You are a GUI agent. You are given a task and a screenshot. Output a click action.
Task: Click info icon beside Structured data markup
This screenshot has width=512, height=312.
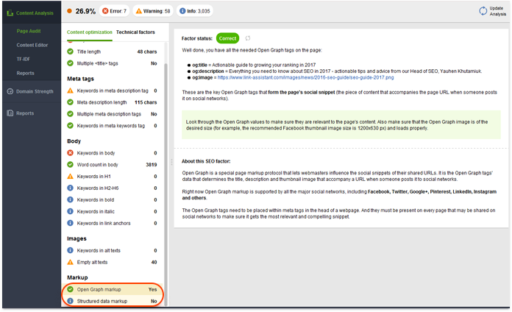70,301
